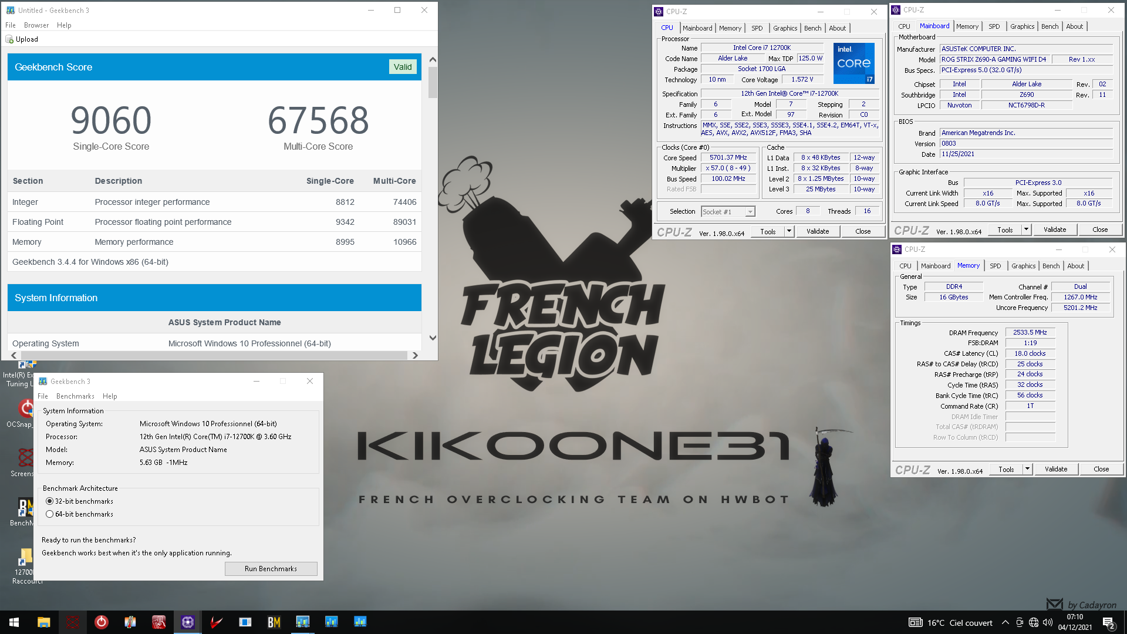Click the ROG STRIX Z690-A model field
Image resolution: width=1127 pixels, height=634 pixels.
pyautogui.click(x=994, y=59)
